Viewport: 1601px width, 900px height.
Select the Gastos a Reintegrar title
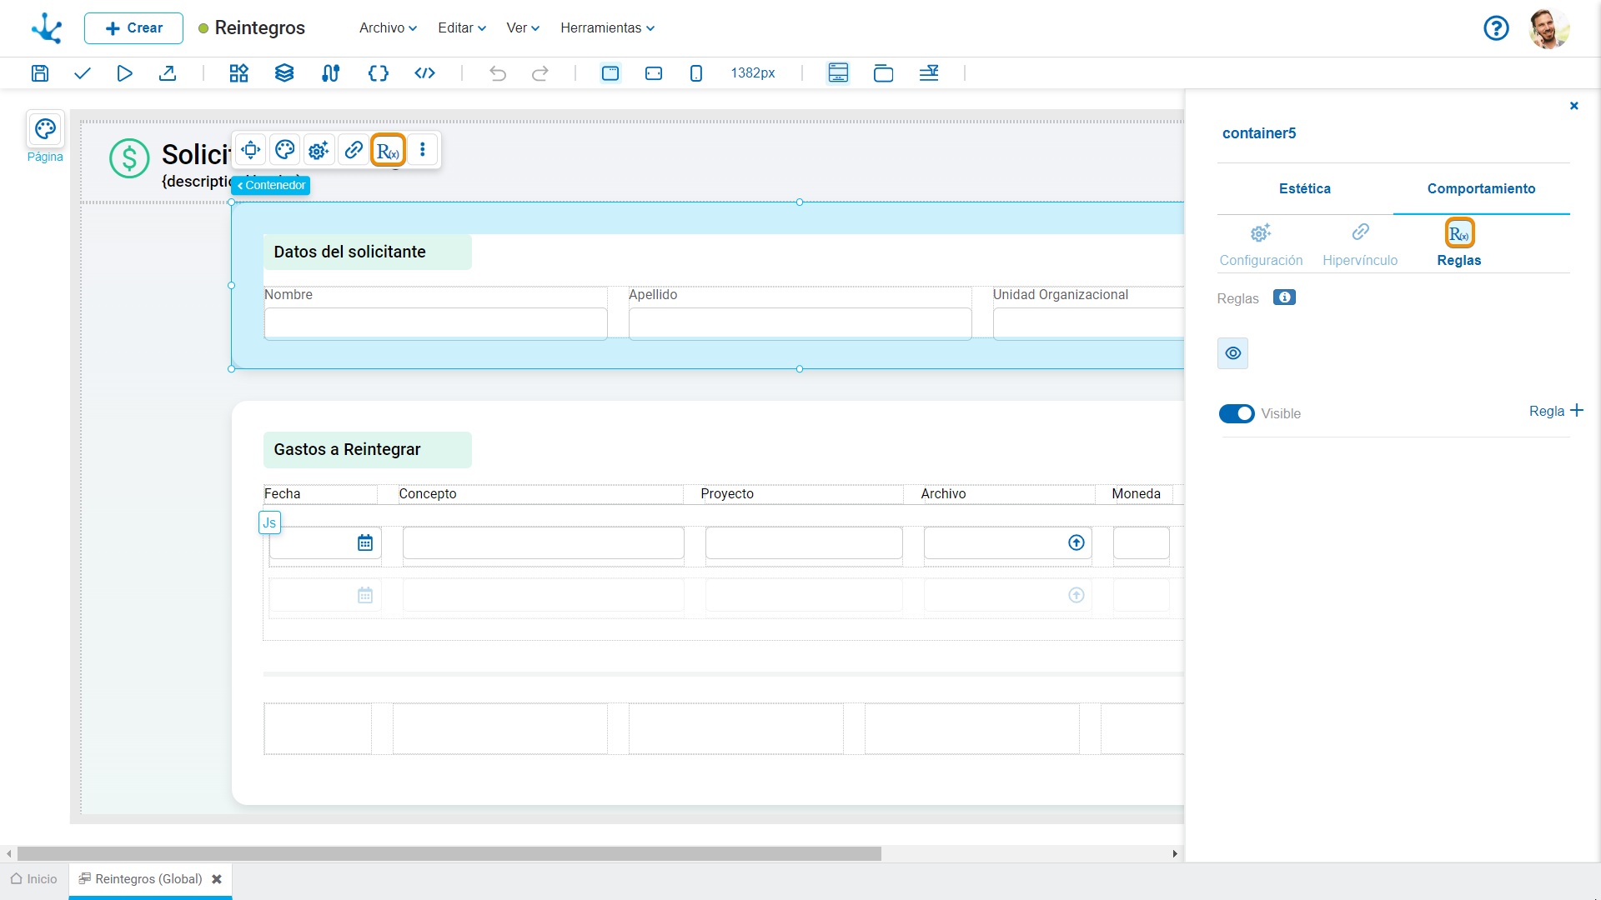(x=347, y=450)
